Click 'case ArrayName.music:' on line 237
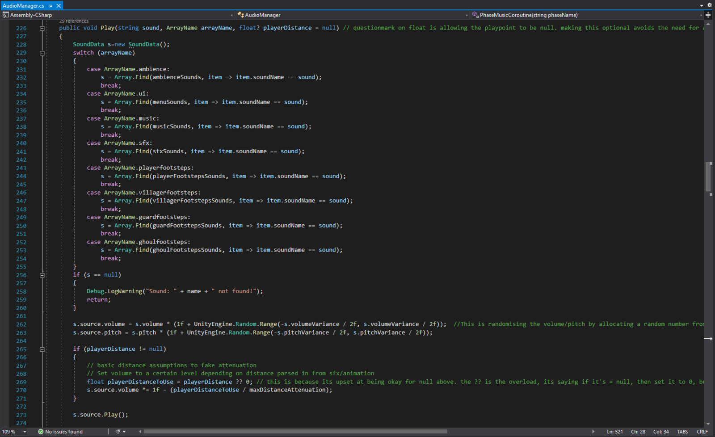The height and width of the screenshot is (437, 715). [123, 119]
